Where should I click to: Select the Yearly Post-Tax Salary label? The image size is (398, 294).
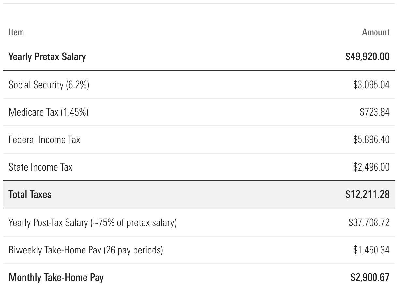pyautogui.click(x=93, y=223)
